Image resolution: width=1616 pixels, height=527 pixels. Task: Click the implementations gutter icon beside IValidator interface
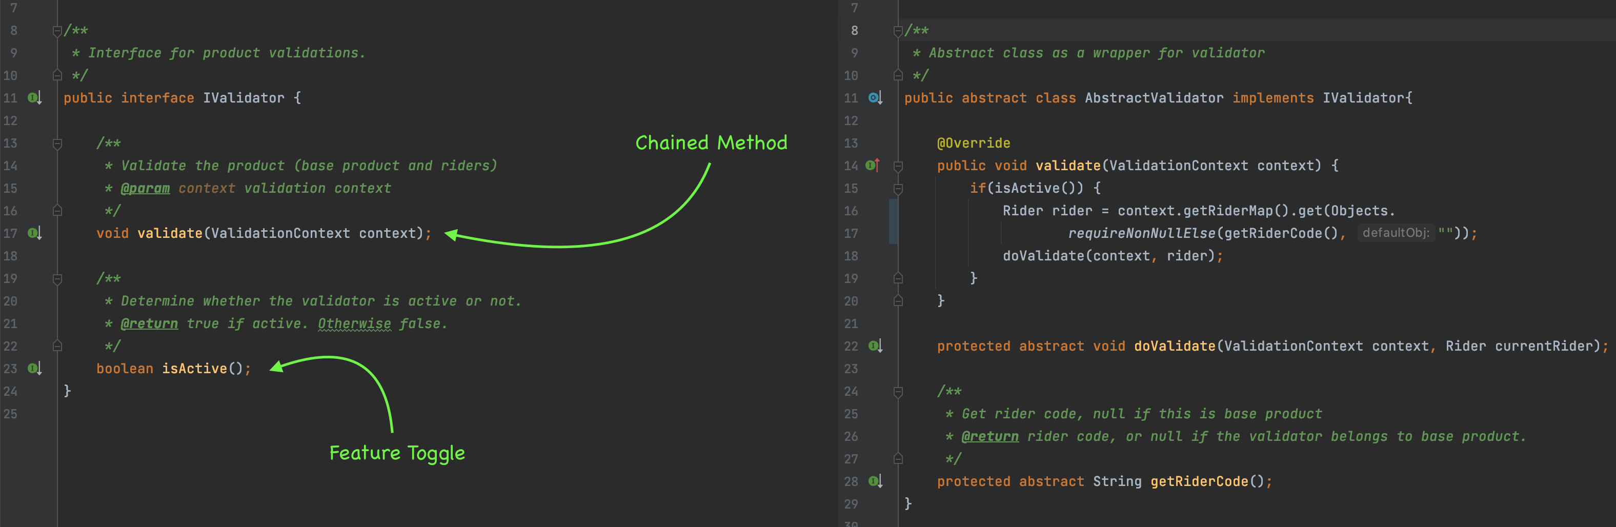(34, 98)
